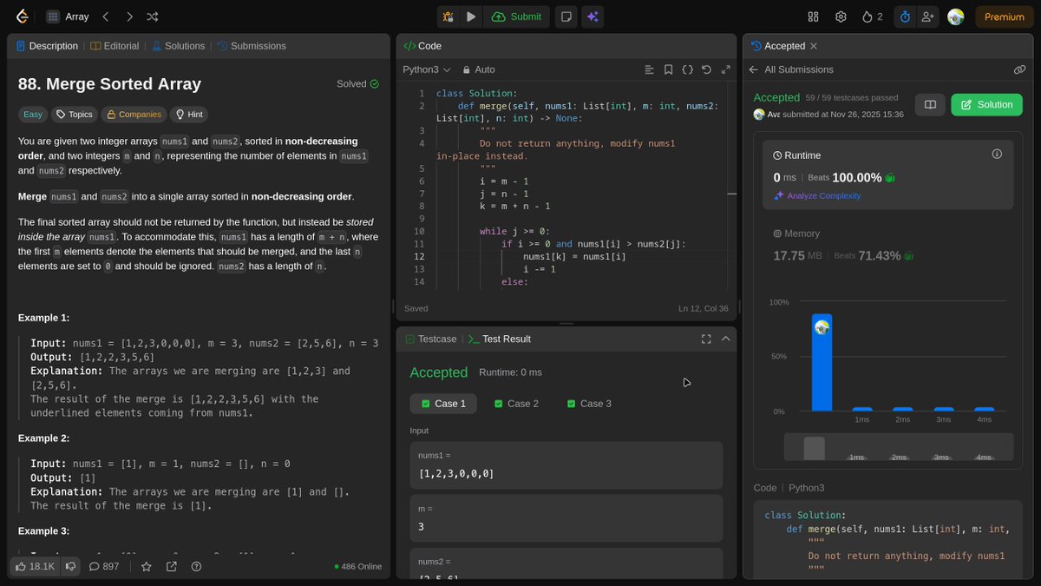Reset code to the default template
1041x586 pixels.
[x=708, y=69]
